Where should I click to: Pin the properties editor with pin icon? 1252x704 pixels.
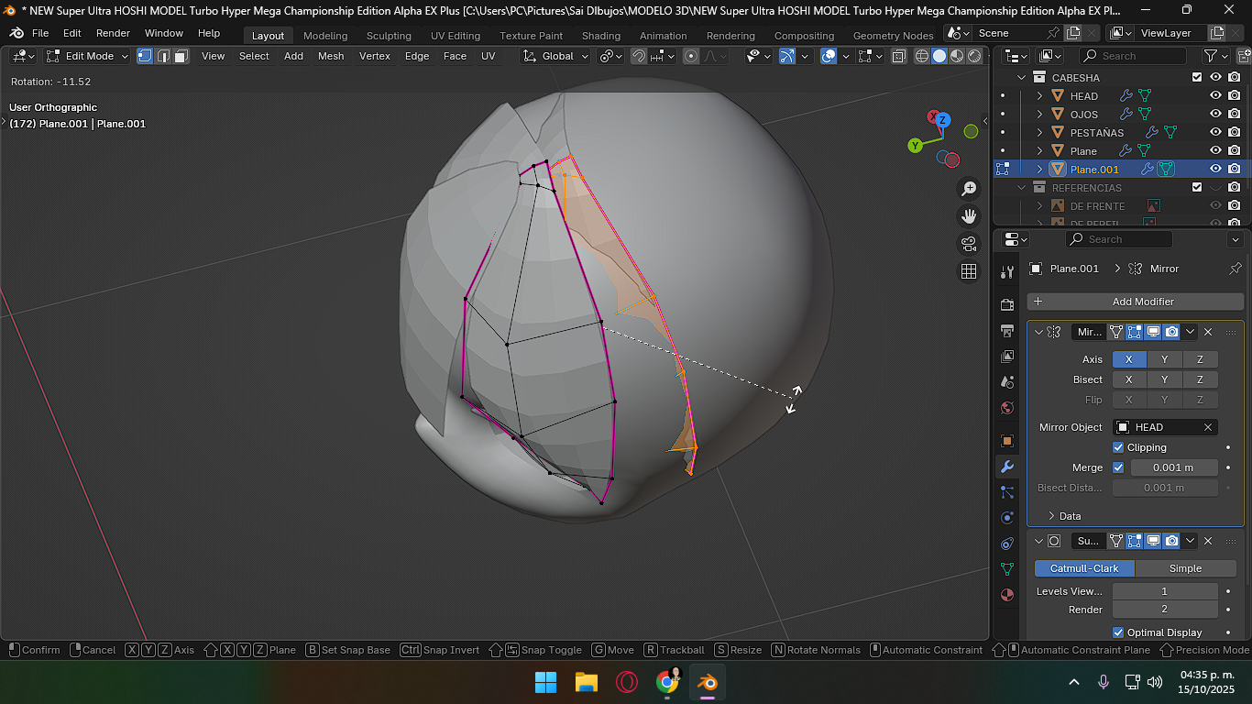(1235, 269)
